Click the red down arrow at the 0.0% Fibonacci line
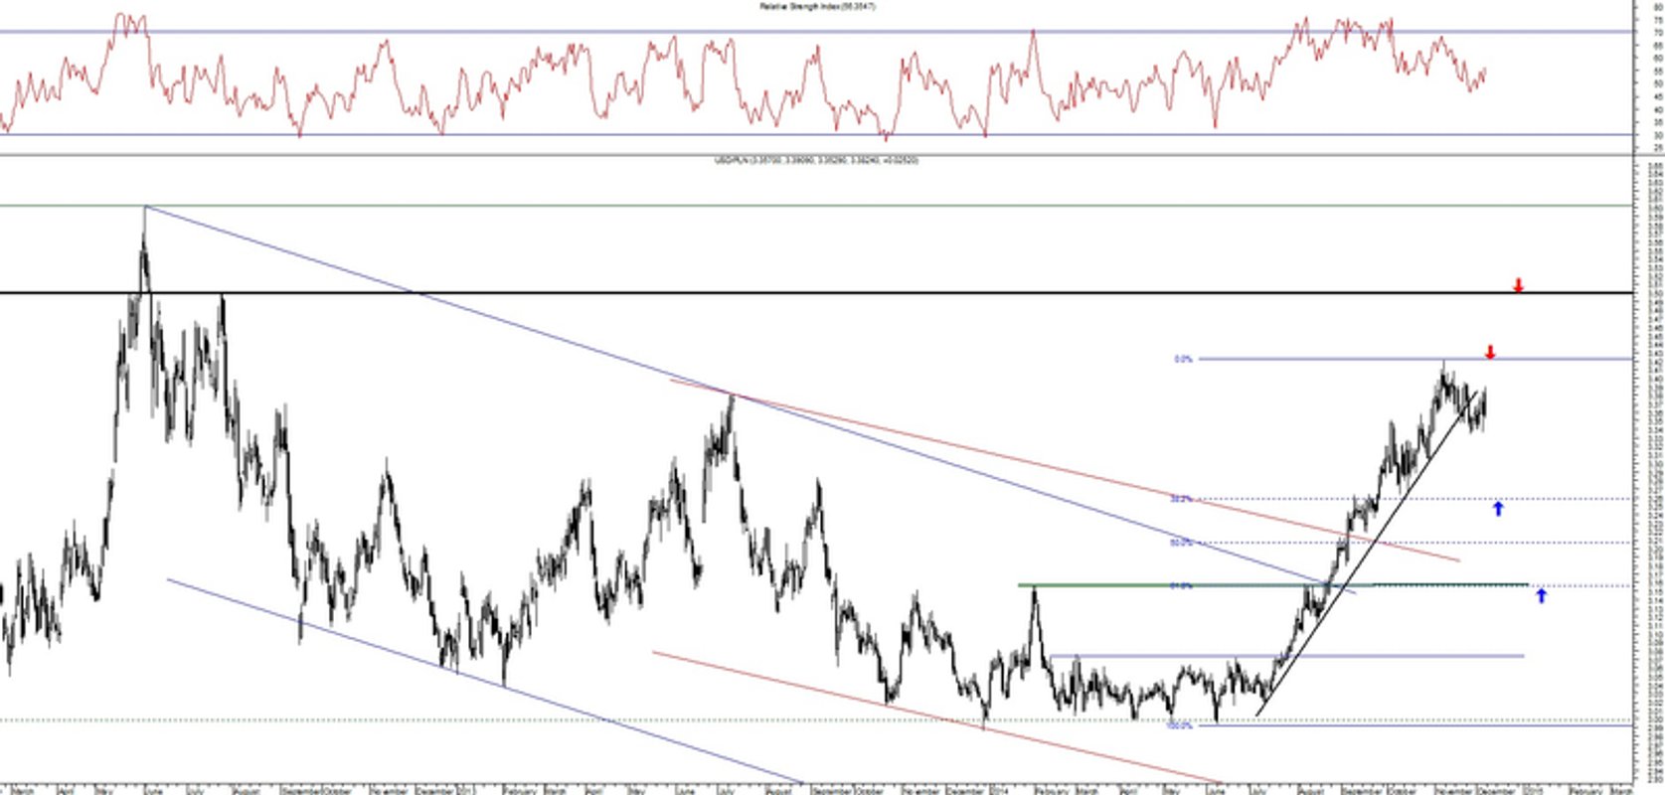The width and height of the screenshot is (1665, 795). click(1546, 351)
